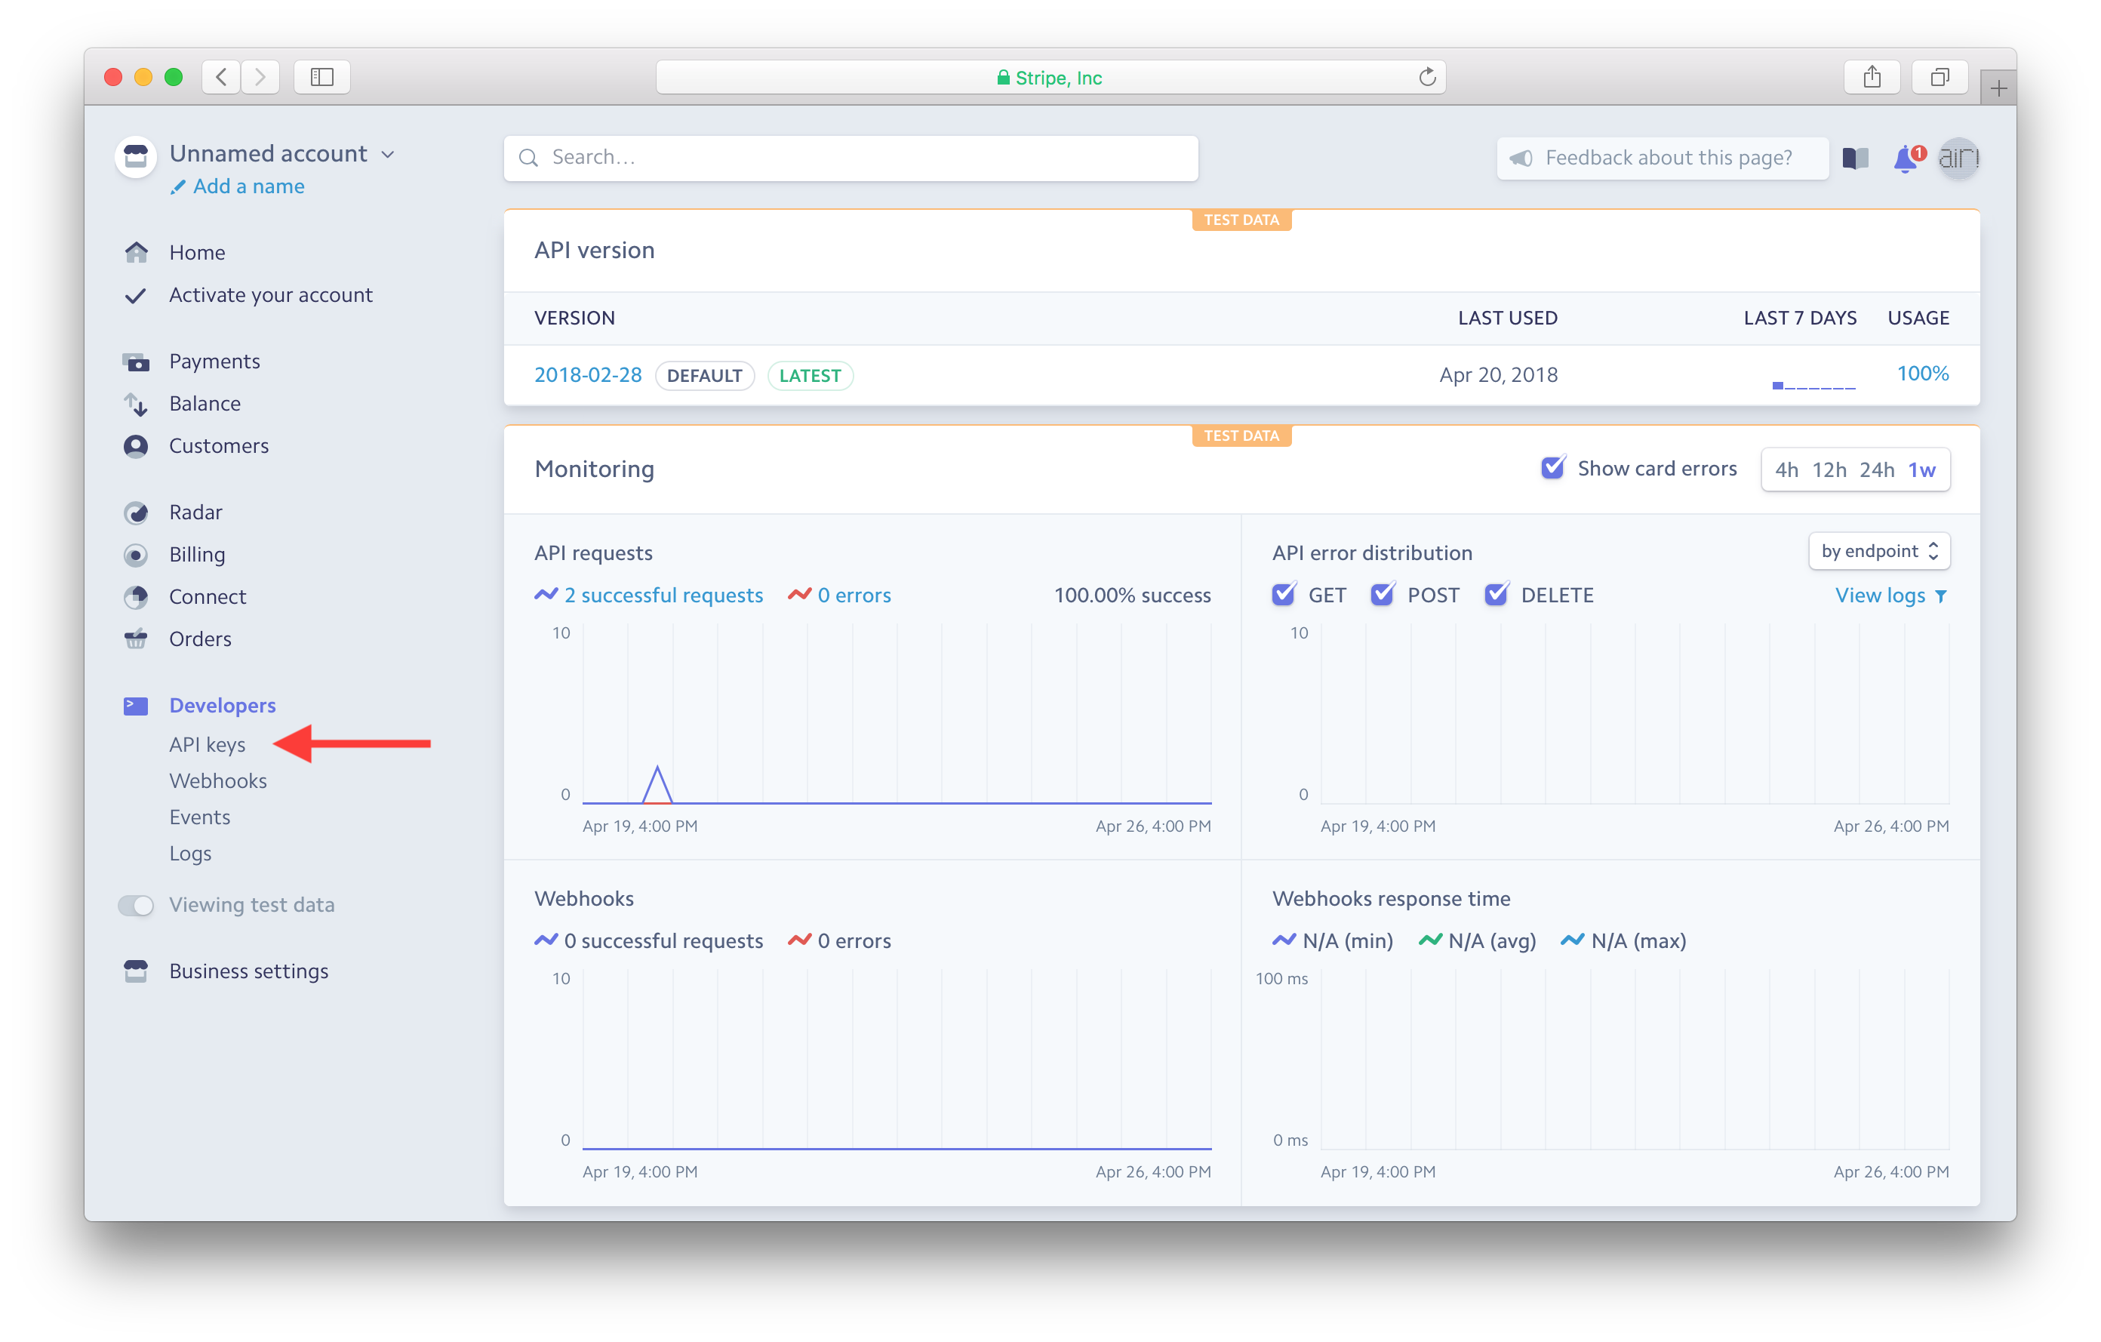
Task: Uncheck the DELETE method checkbox
Action: click(1497, 594)
